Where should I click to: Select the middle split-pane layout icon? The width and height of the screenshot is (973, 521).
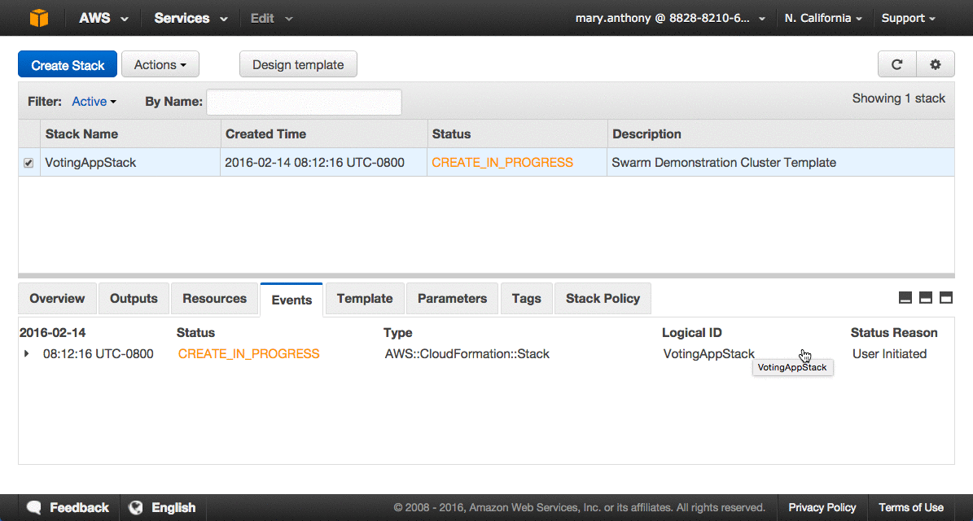925,299
